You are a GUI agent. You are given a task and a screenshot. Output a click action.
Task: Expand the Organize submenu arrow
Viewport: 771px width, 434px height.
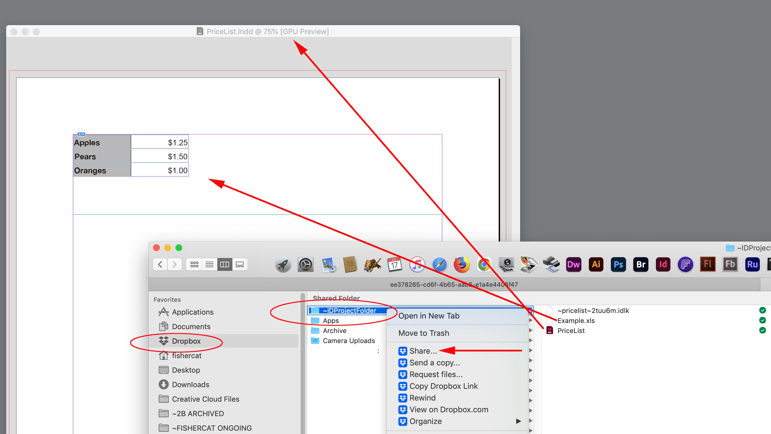pyautogui.click(x=518, y=421)
